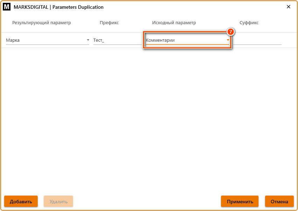Click the orange number 7 badge
Screen dimensions: 298x211
click(230, 32)
